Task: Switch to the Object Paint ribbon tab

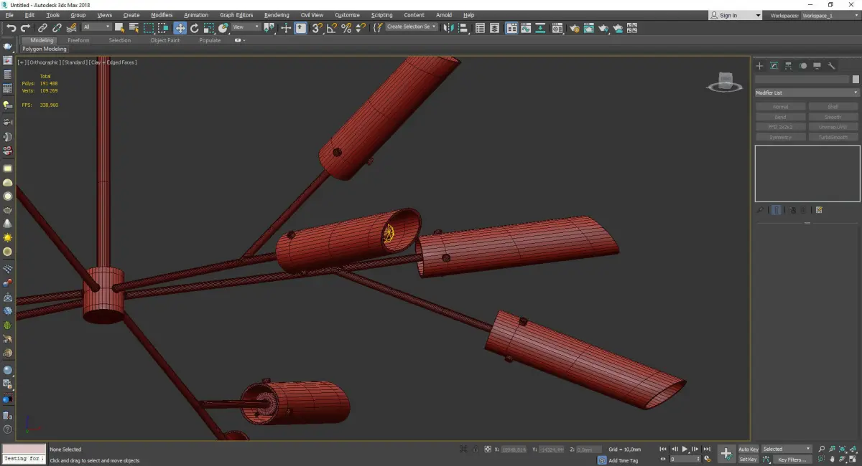Action: [x=165, y=40]
